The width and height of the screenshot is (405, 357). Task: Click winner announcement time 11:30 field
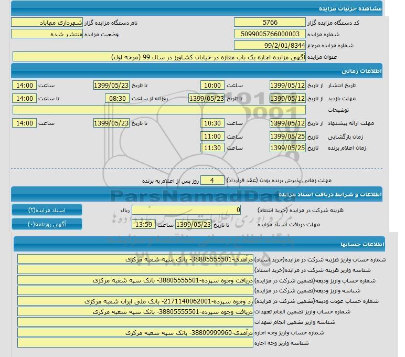tap(212, 148)
